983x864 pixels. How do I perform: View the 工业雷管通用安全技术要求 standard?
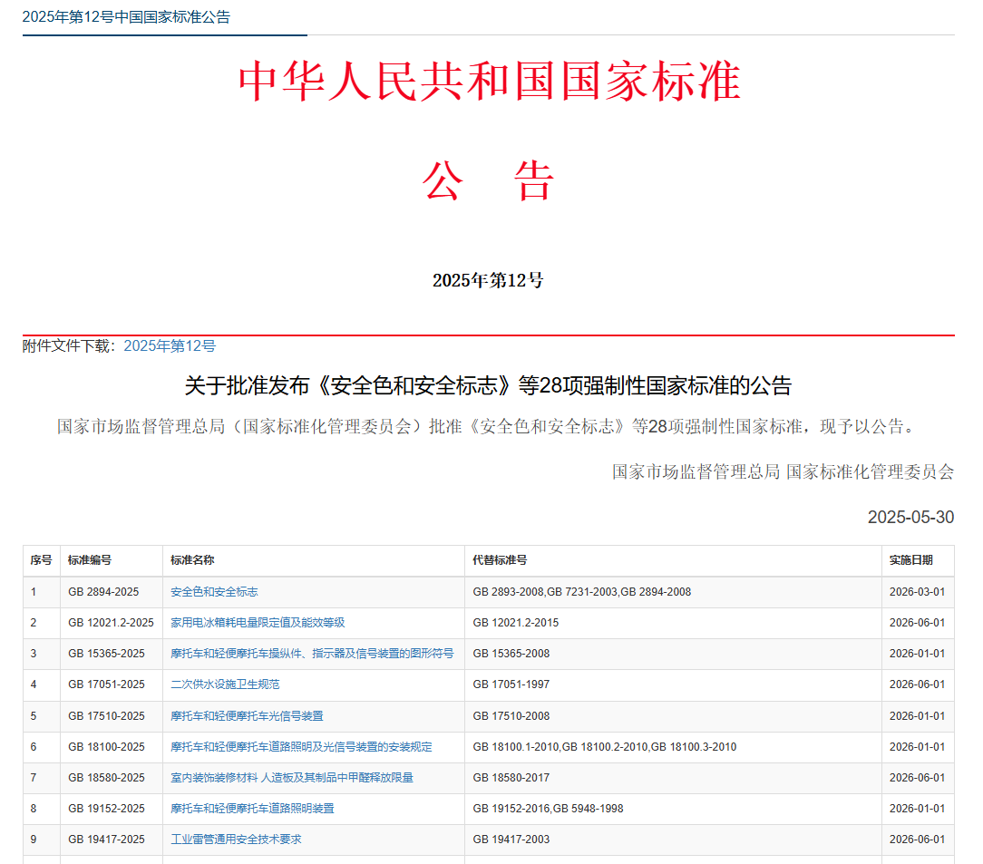point(235,839)
